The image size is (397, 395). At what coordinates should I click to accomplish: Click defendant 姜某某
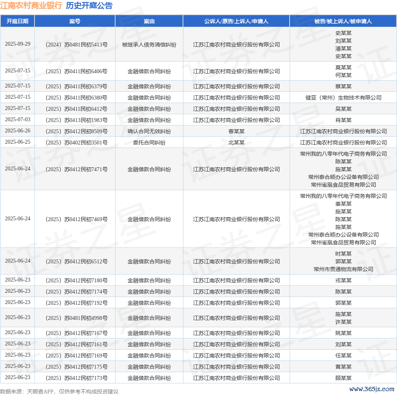343,204
